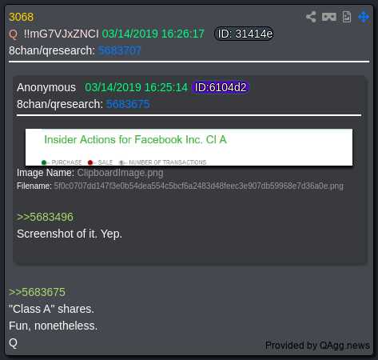
Task: Click the orange Q author icon
Action: 13,34
